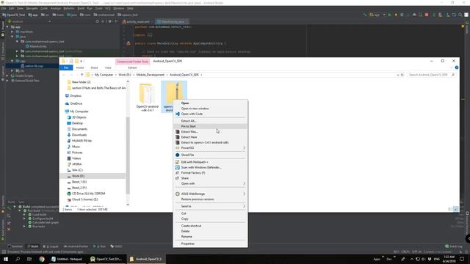Select Work (D:) drive in navigation pane

click(78, 176)
